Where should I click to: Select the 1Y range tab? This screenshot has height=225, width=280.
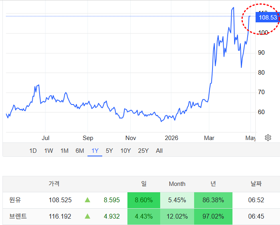[95, 151]
